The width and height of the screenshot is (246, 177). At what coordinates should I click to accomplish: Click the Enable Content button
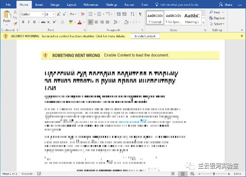pos(145,36)
